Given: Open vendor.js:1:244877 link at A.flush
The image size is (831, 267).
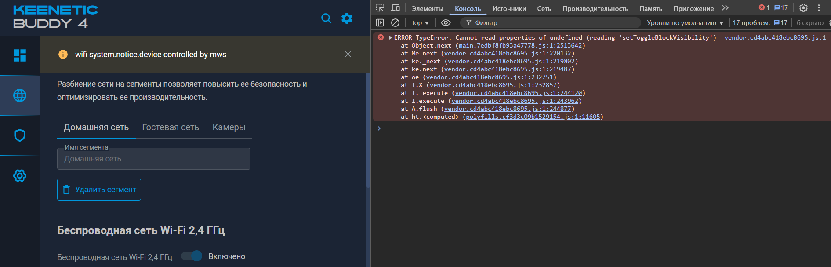Looking at the screenshot, I should click(x=508, y=109).
